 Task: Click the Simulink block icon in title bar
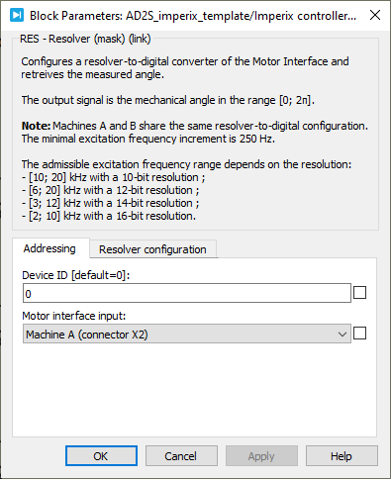[17, 15]
